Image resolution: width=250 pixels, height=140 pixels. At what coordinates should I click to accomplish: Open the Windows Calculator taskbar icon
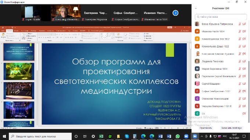(135, 136)
